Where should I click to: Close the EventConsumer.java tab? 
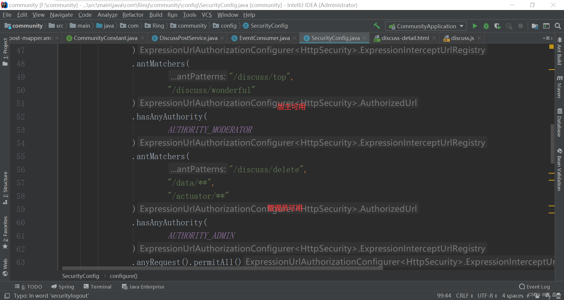(295, 38)
